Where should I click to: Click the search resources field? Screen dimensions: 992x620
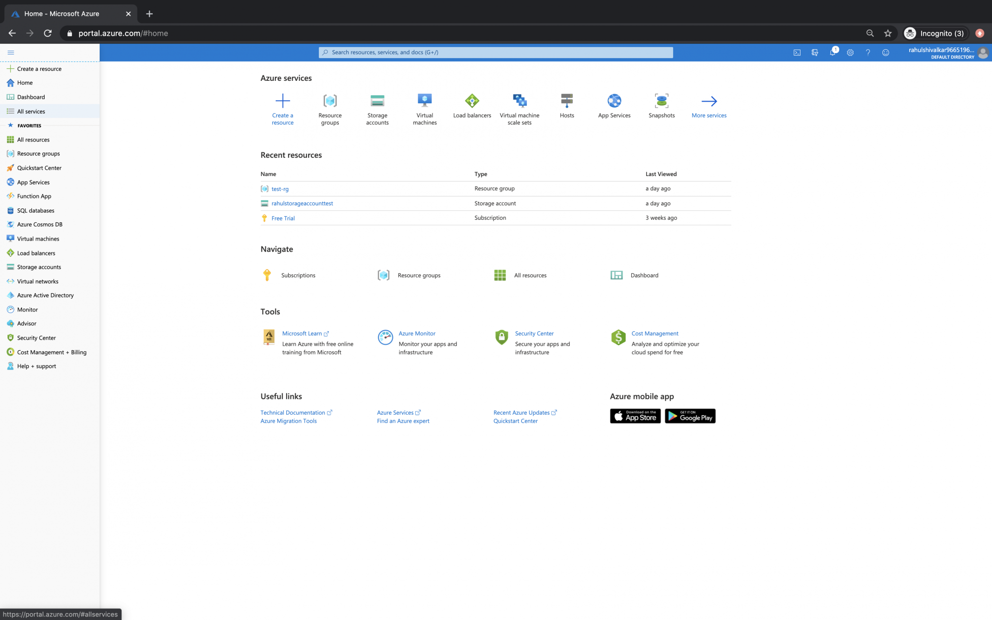coord(496,52)
